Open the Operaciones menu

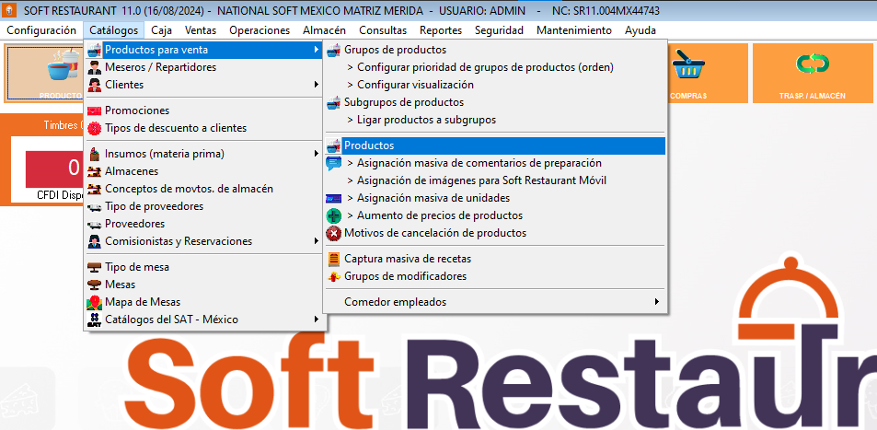click(260, 30)
